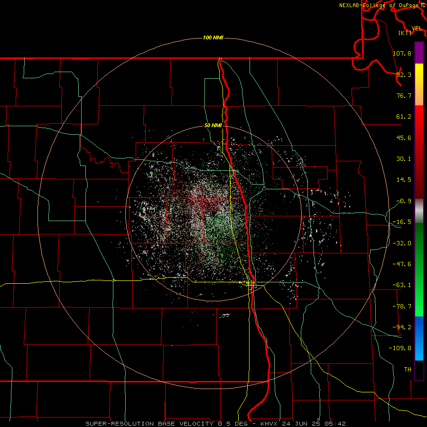Click the VEL legend title
427x427 pixels.
(x=417, y=28)
